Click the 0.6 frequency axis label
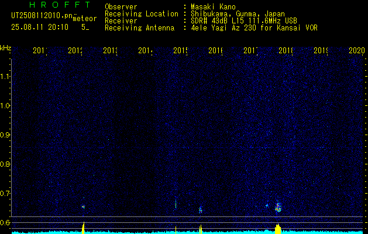The height and width of the screenshot is (234, 368). point(5,222)
